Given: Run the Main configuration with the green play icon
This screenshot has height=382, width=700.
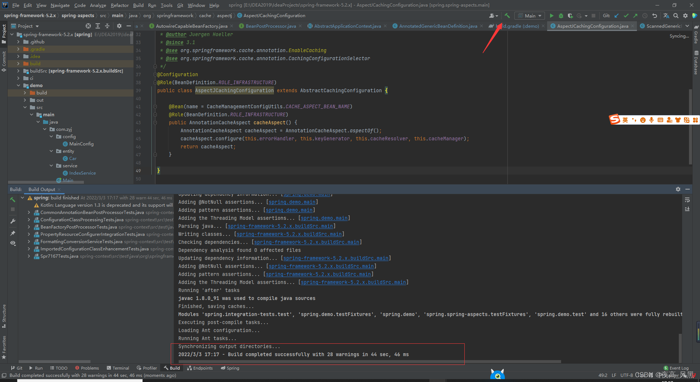Looking at the screenshot, I should tap(552, 16).
